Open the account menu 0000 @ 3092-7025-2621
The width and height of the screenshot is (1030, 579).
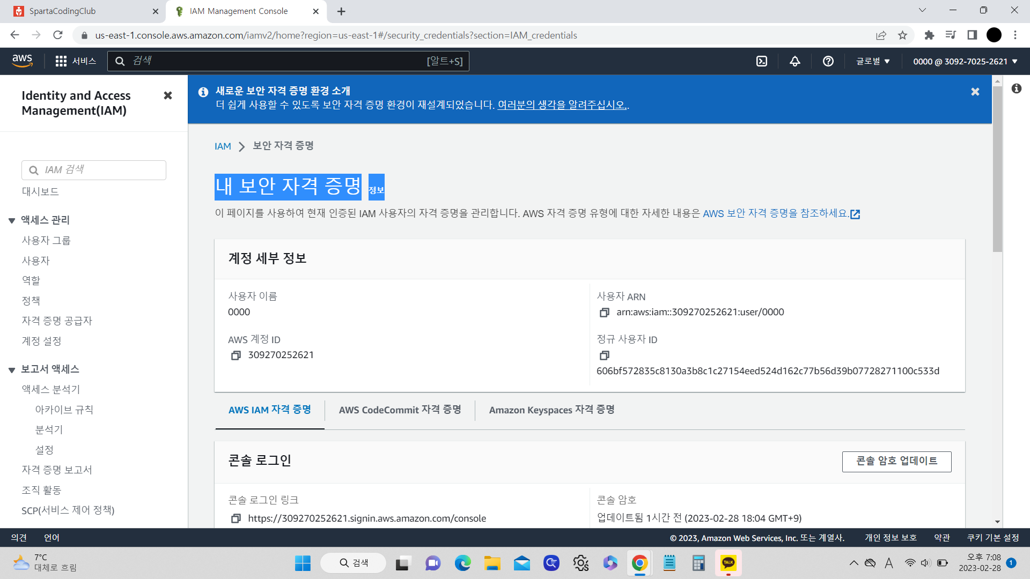(x=965, y=61)
